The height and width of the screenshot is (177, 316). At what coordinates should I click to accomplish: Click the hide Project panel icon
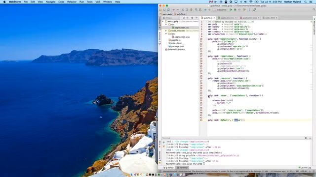point(197,18)
